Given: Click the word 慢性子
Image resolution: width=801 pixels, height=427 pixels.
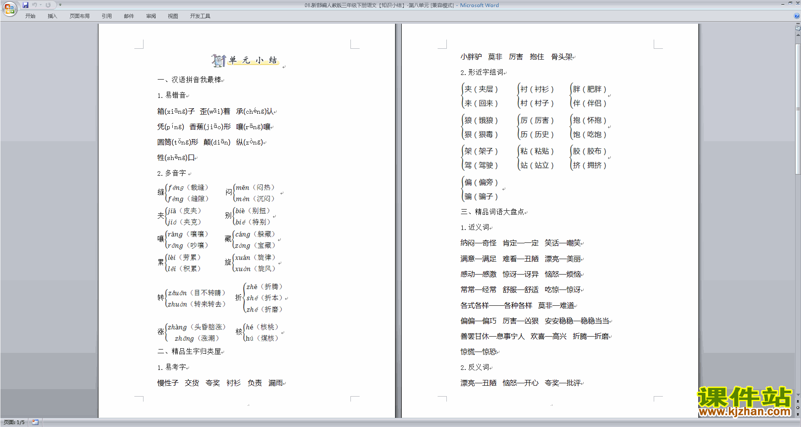Looking at the screenshot, I should coord(168,383).
